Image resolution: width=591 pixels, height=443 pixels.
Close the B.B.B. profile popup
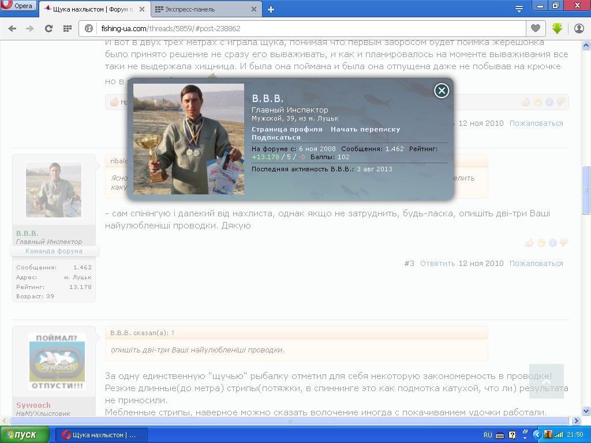(x=442, y=91)
